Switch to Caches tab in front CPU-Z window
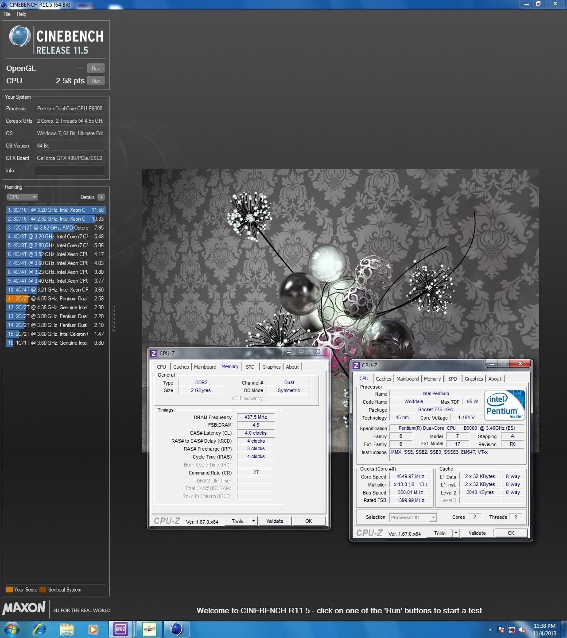567x638 pixels. point(383,379)
